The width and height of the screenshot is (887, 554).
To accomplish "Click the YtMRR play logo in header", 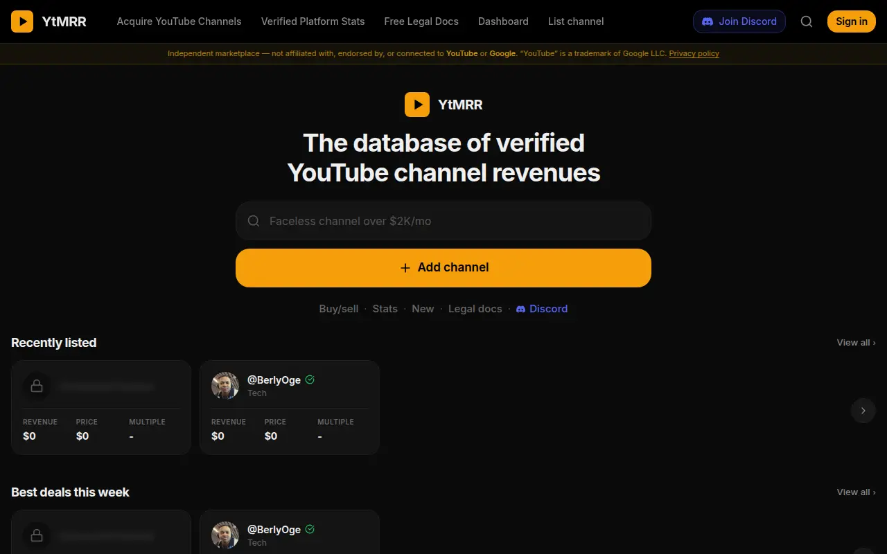I will (x=22, y=21).
